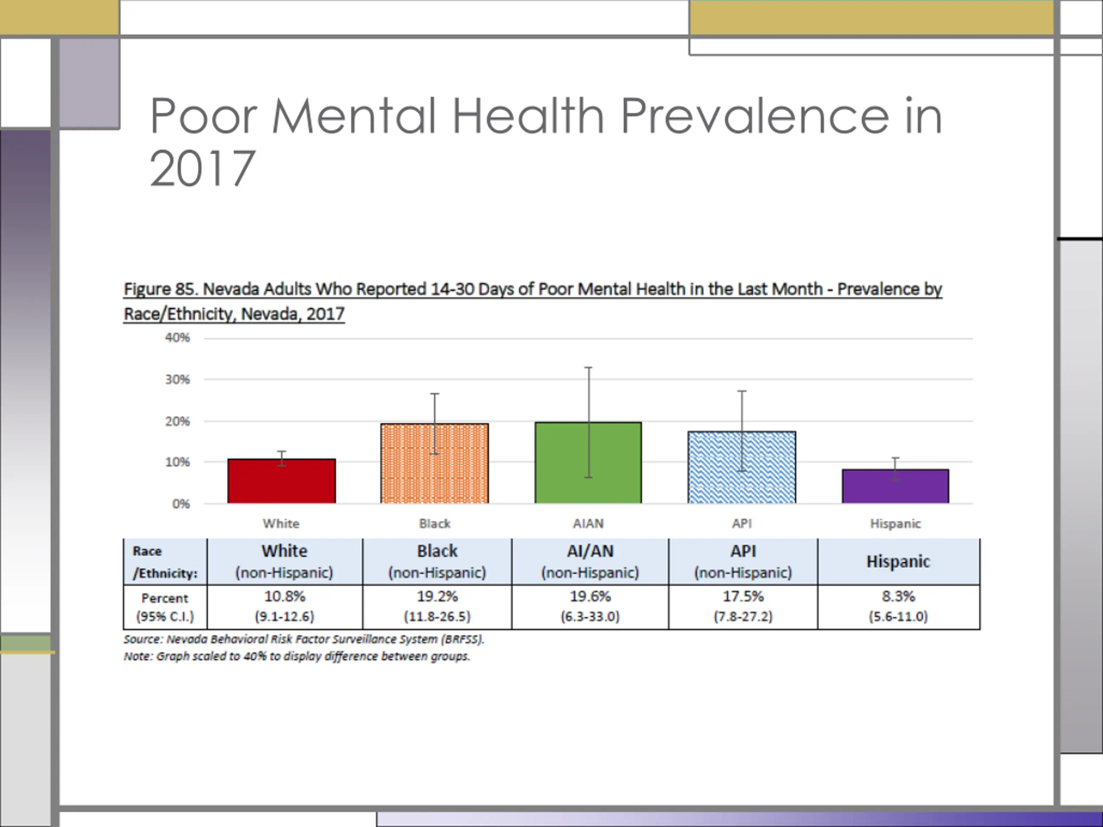
Task: Click the 'Percent (95% C.I.)' row label
Action: [x=165, y=607]
